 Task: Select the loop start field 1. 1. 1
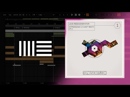click(x=109, y=15)
